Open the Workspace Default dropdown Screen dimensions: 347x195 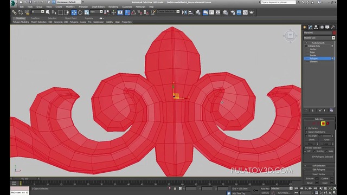pos(69,2)
